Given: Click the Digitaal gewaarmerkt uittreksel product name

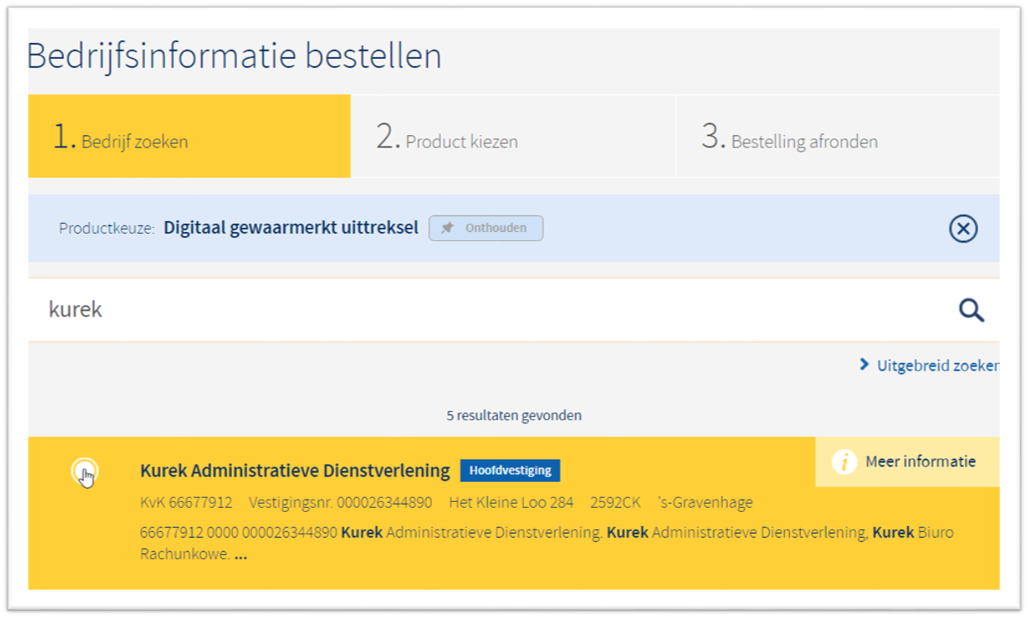Looking at the screenshot, I should [291, 228].
